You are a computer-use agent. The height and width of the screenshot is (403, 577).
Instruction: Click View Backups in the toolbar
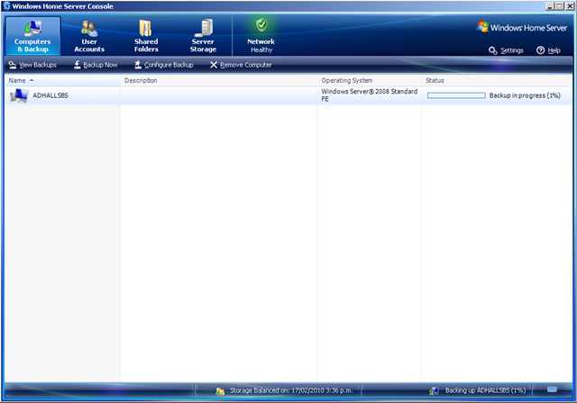[32, 65]
